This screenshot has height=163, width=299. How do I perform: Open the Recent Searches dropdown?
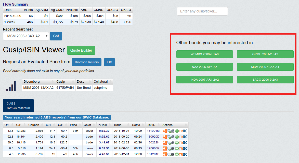(26, 36)
